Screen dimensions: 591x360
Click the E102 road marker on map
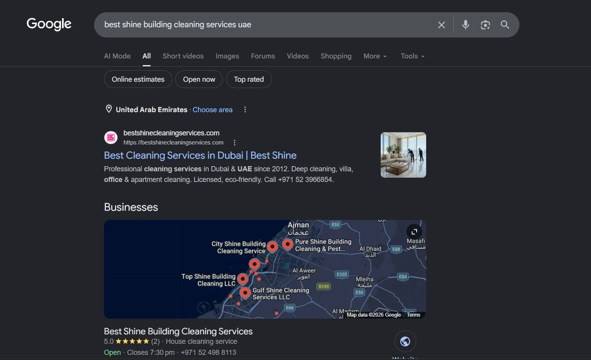[x=342, y=274]
